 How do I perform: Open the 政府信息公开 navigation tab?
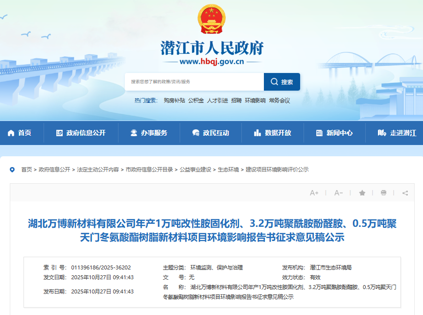click(x=81, y=133)
